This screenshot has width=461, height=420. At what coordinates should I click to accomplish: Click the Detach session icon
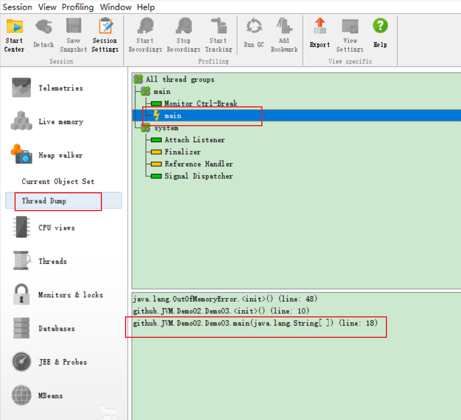43,35
